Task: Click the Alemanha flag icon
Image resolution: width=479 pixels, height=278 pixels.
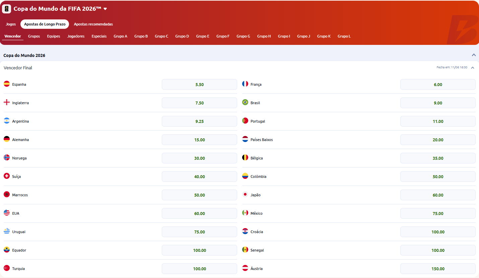Action: point(7,139)
